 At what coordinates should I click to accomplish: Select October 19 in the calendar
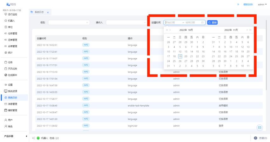coord(180,56)
